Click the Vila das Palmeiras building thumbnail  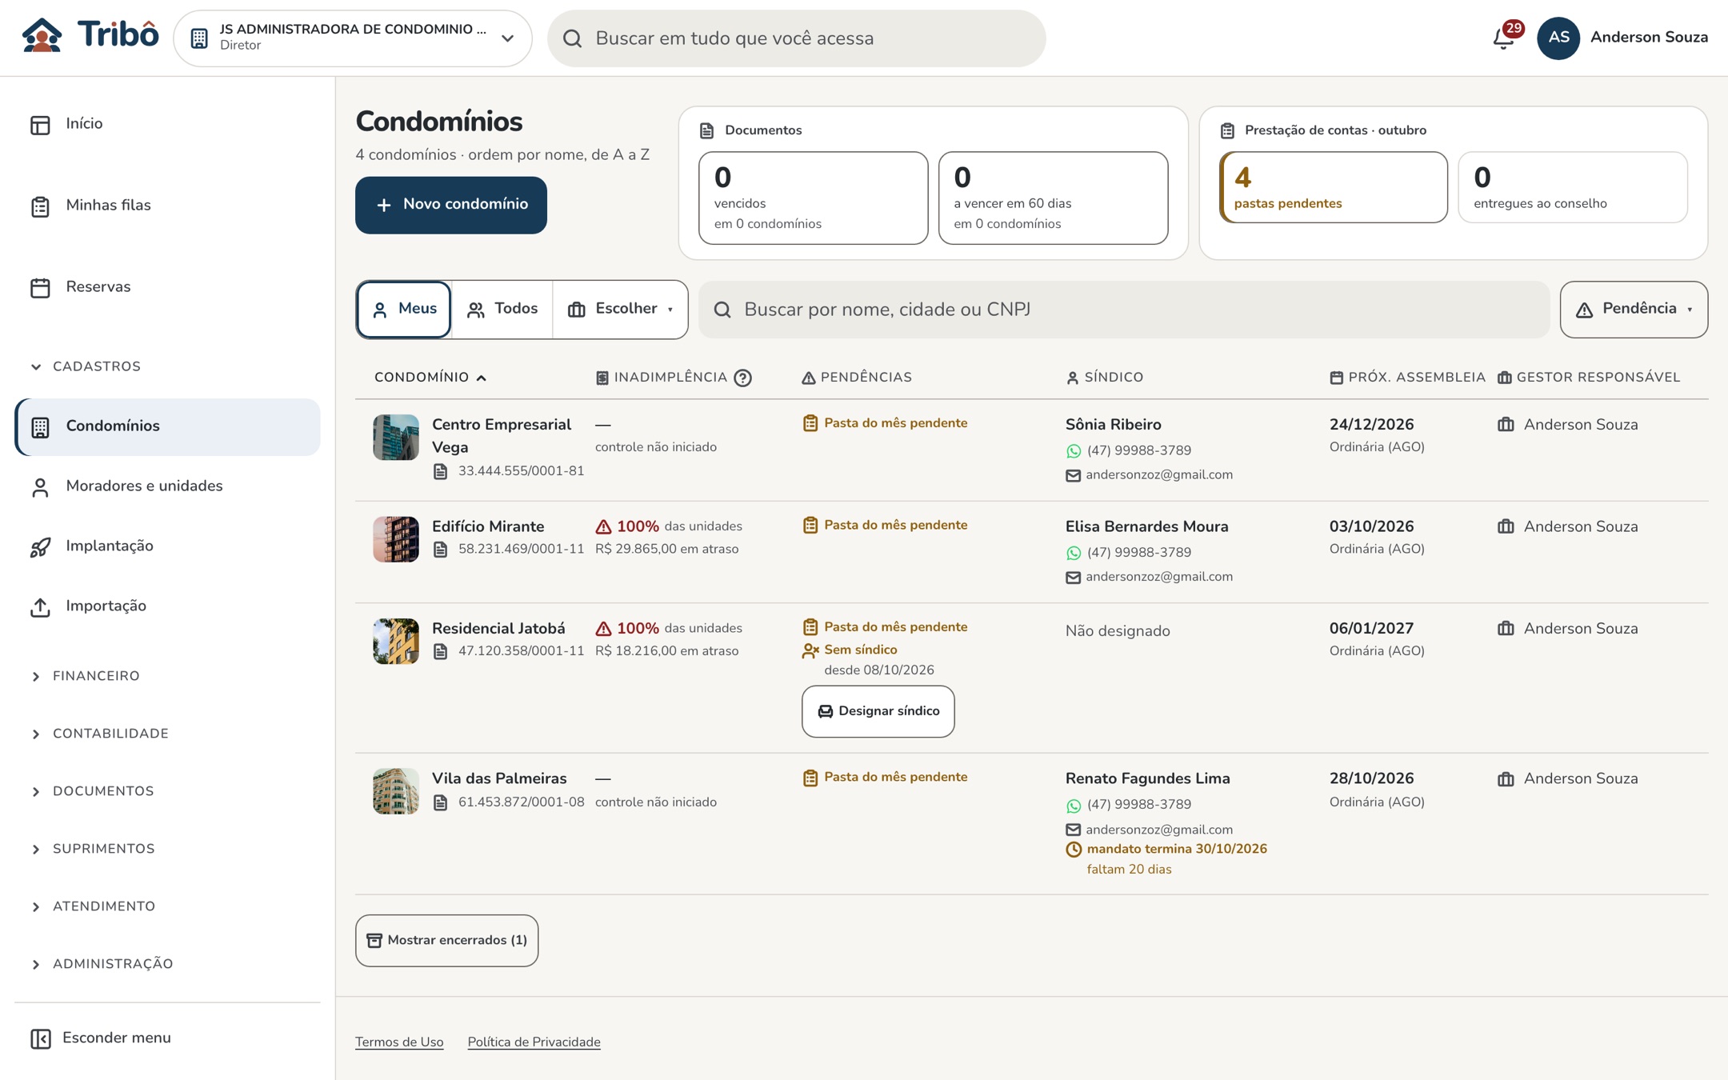click(395, 791)
